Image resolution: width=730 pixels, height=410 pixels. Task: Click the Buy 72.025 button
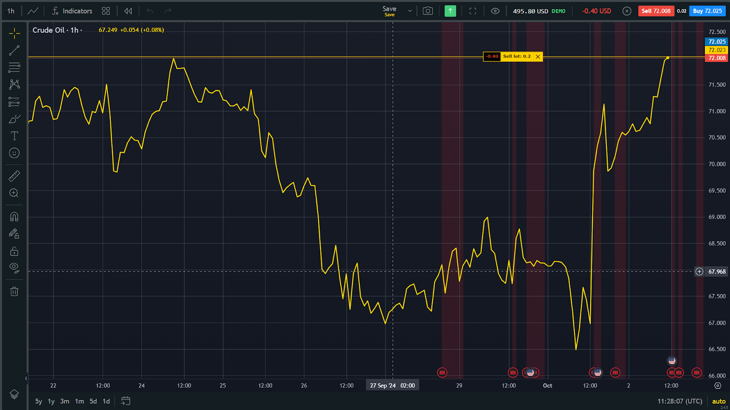point(707,11)
